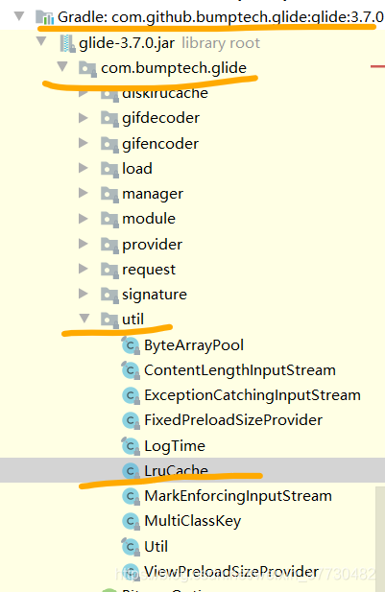Expand the gifencoder package

point(84,143)
